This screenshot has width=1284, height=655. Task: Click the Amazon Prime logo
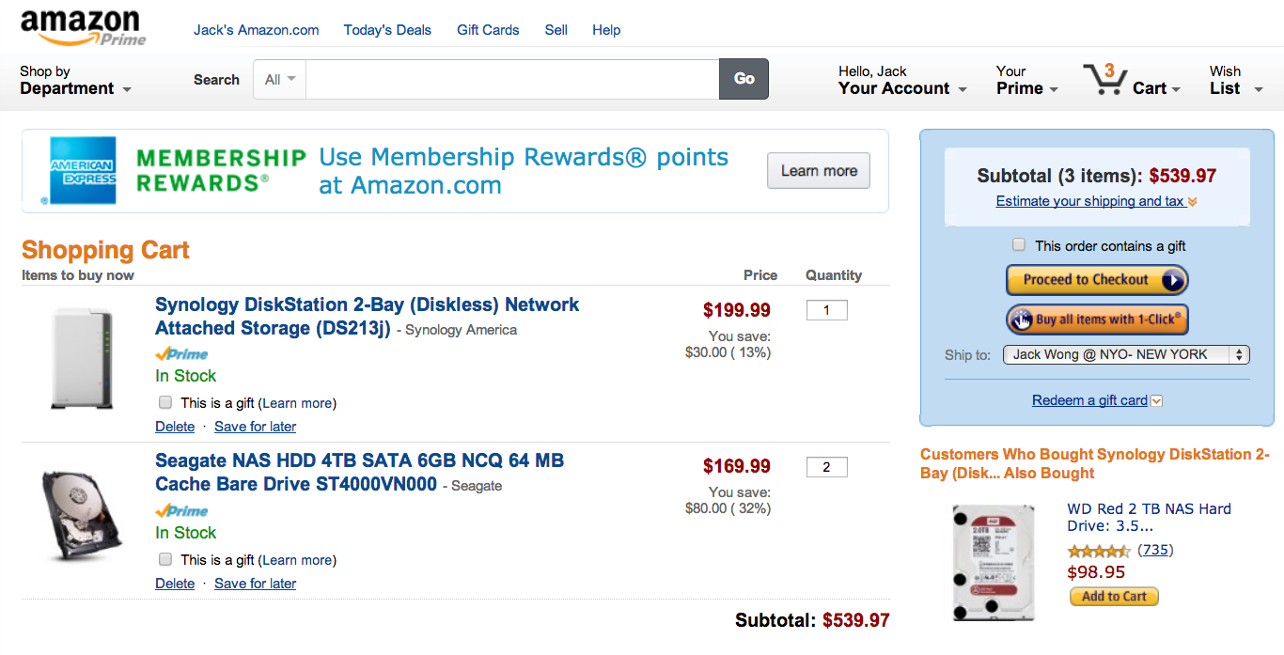(83, 28)
